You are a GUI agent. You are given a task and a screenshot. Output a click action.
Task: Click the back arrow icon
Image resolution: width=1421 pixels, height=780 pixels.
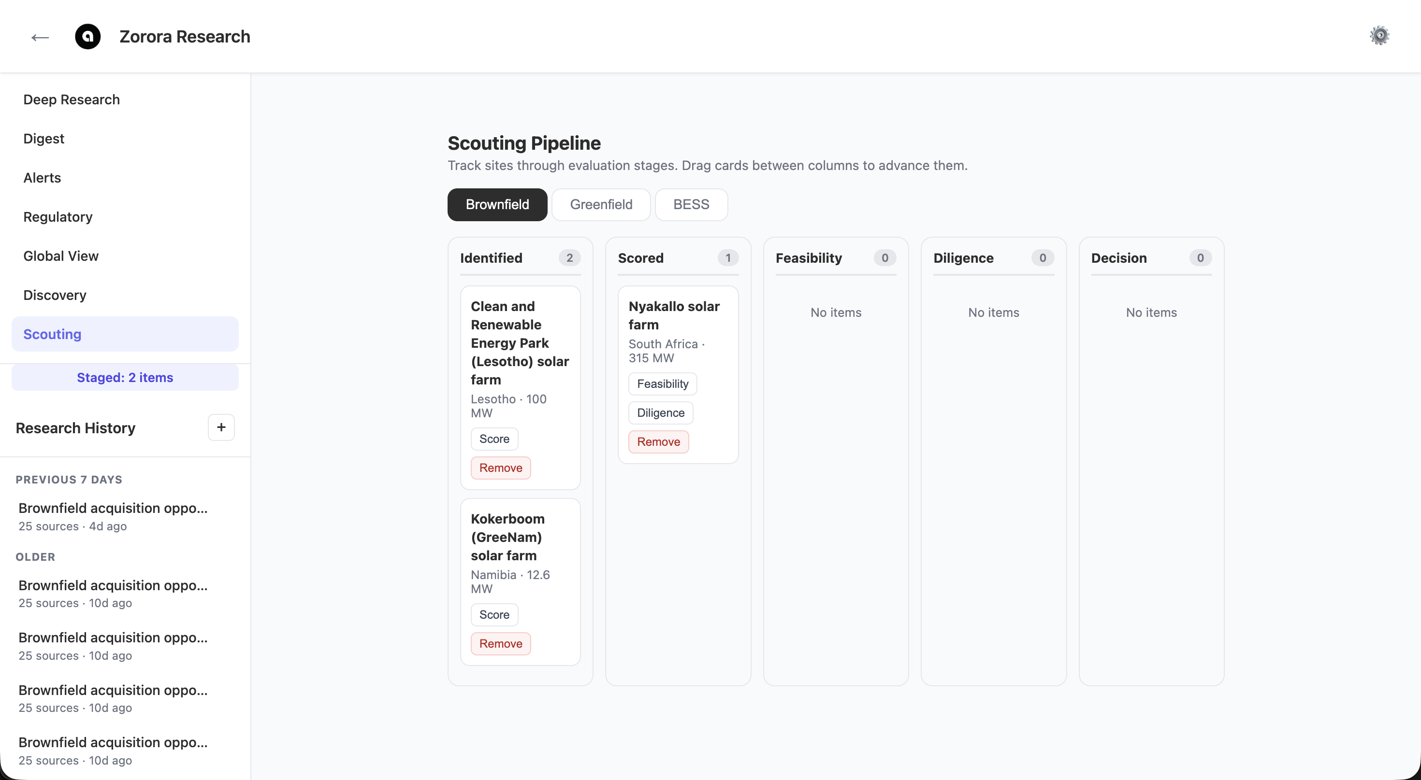click(x=40, y=37)
